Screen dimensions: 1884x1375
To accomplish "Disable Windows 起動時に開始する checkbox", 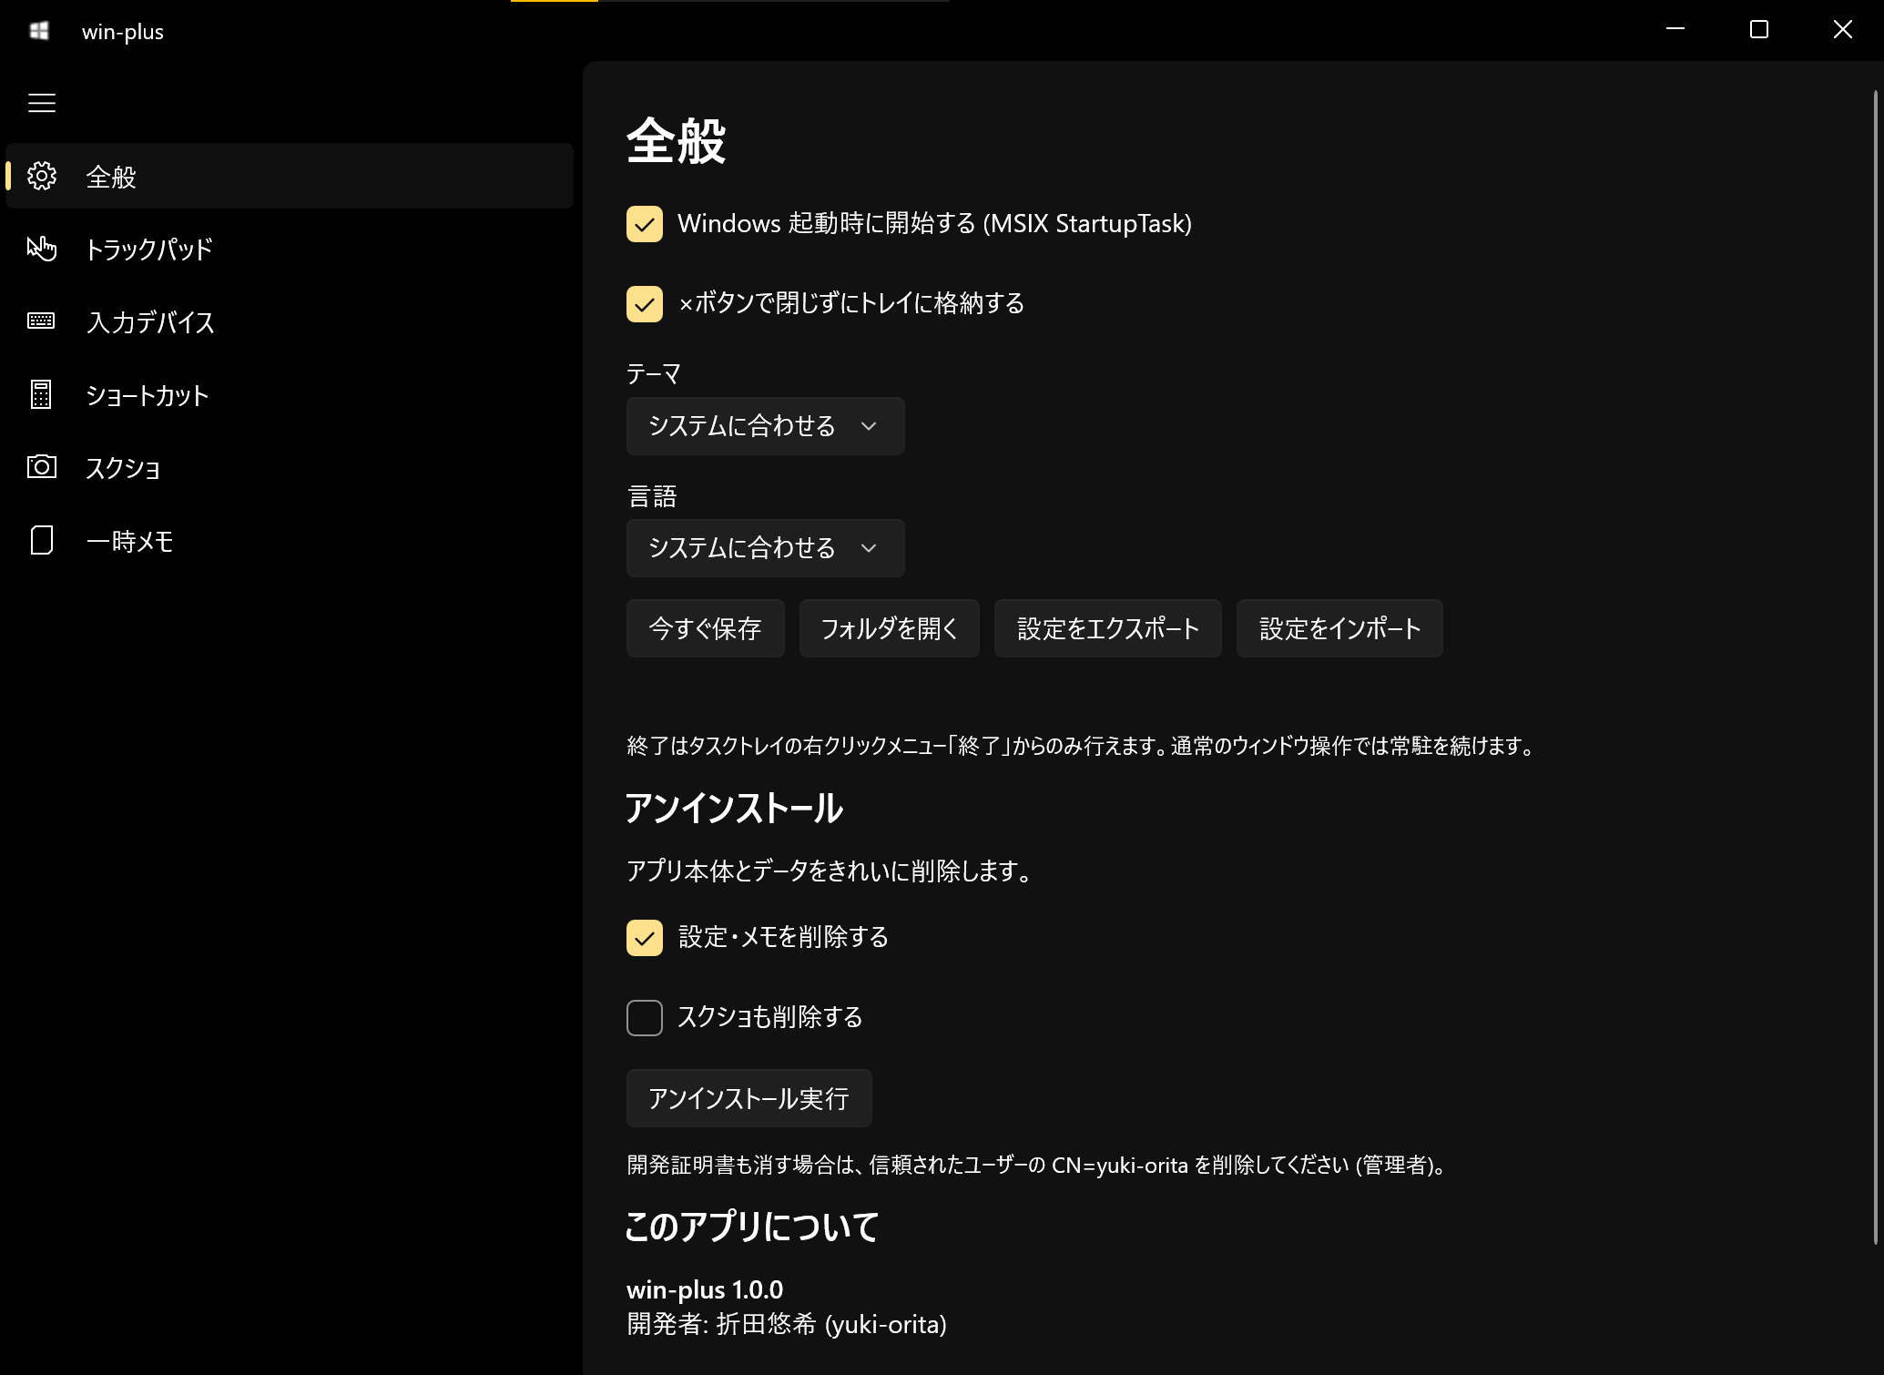I will [x=645, y=224].
